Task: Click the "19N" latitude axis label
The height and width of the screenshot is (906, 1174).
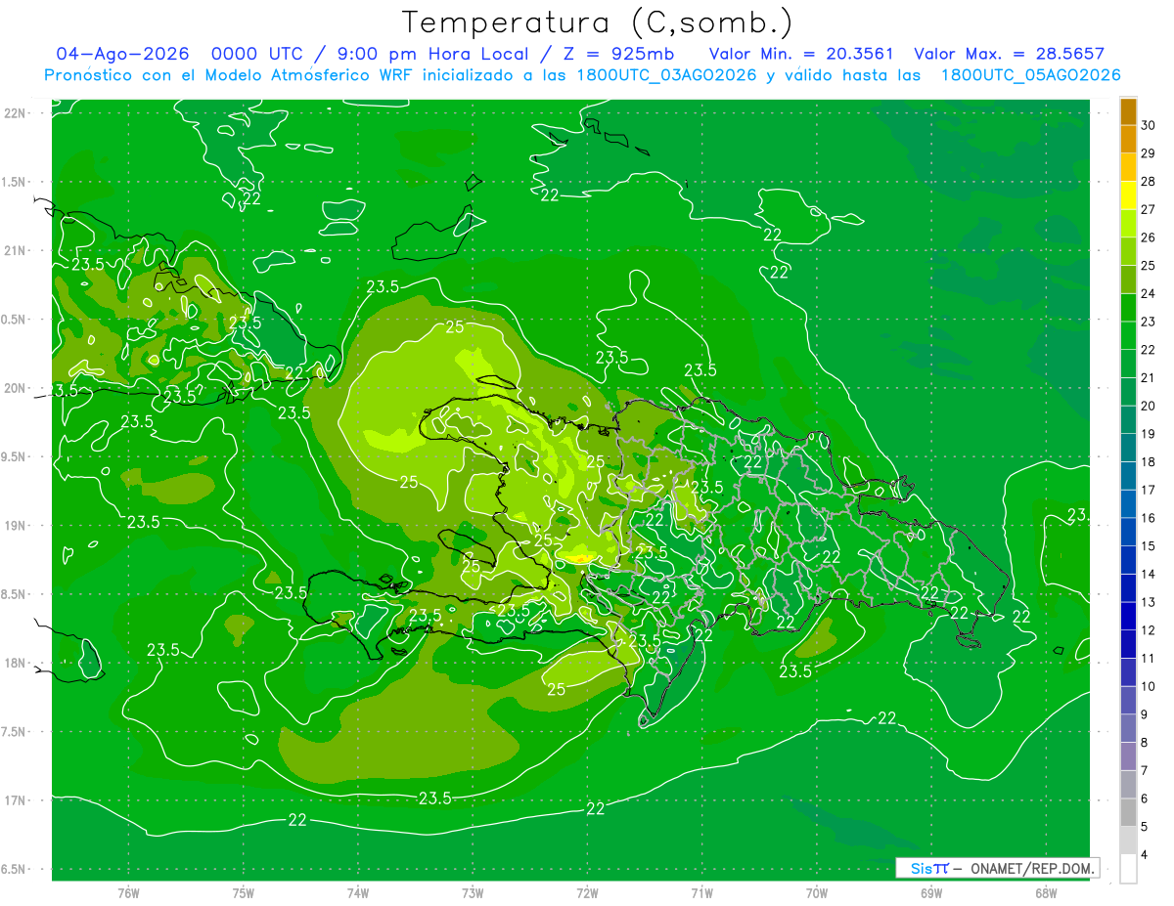Action: [16, 526]
